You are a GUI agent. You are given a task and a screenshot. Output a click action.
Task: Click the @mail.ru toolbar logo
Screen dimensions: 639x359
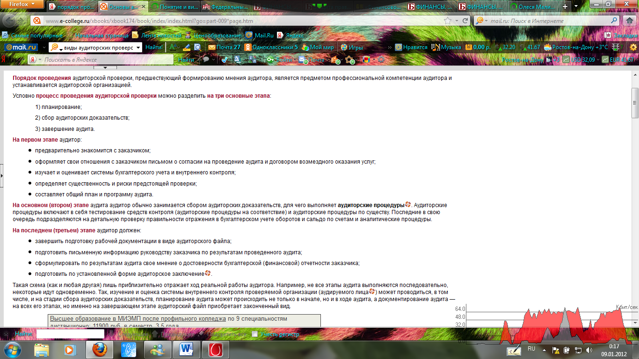tap(22, 47)
